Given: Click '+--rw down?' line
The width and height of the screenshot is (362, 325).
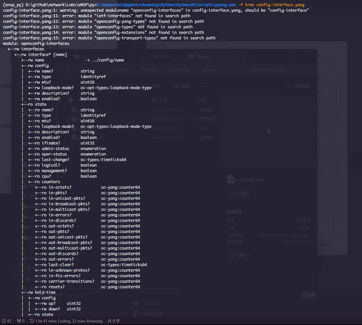Looking at the screenshot, I should [47, 309].
